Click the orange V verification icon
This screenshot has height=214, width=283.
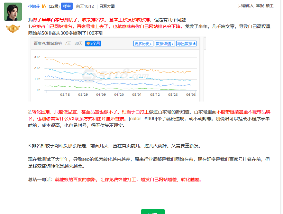[44, 6]
